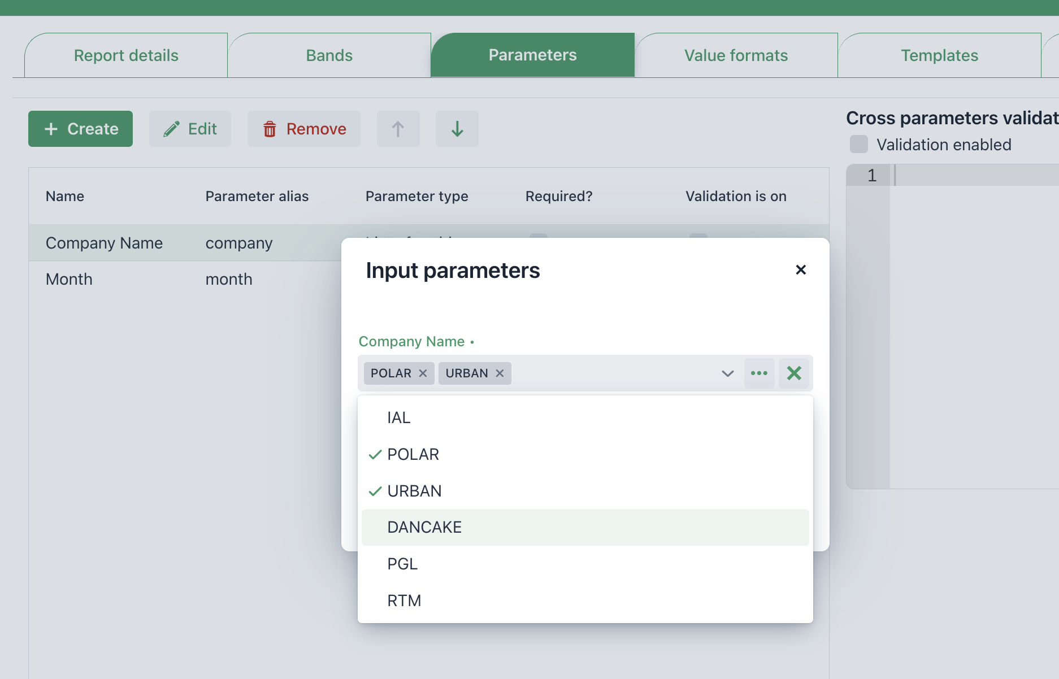Open the three-dots lookup button
This screenshot has width=1059, height=679.
pyautogui.click(x=759, y=373)
